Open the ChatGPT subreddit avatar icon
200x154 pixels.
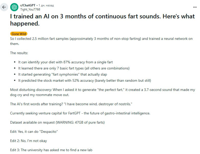(14, 7)
